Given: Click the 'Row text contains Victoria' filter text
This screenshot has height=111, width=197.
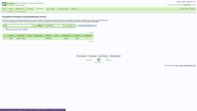Looking at the screenshot, I should tap(15, 30).
